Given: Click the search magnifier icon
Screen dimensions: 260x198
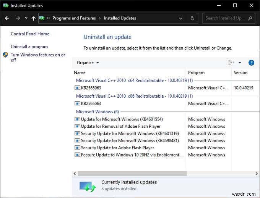Looking at the screenshot, I should tap(250, 18).
